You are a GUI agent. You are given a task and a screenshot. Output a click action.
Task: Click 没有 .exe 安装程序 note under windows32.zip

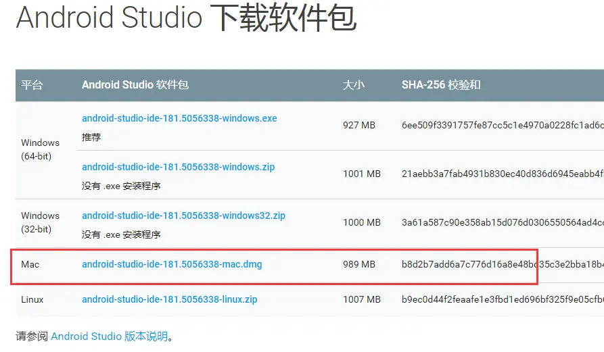tap(121, 234)
